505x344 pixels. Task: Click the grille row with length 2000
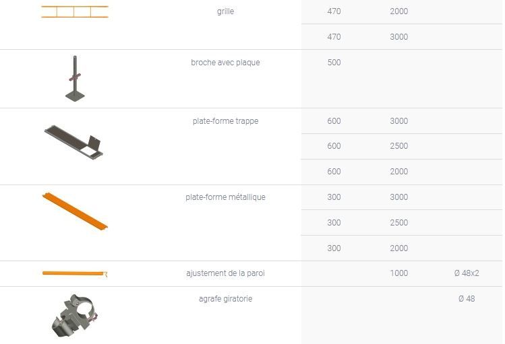(x=398, y=11)
